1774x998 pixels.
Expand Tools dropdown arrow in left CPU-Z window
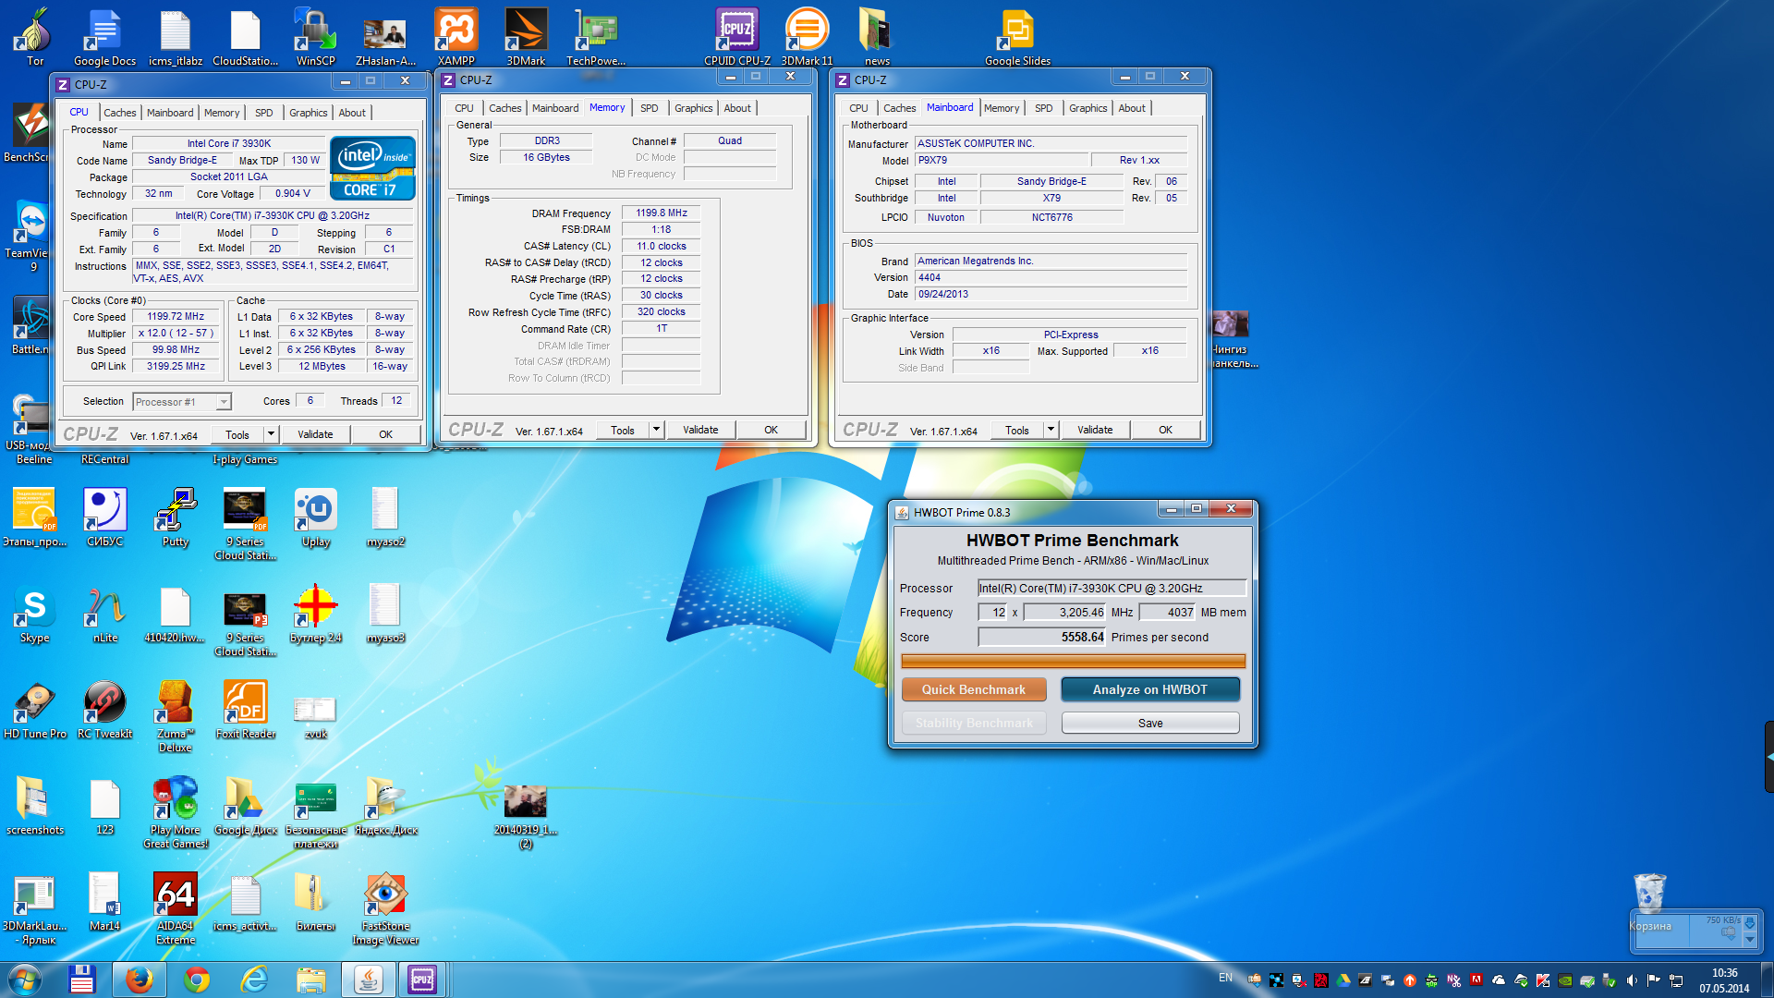271,434
